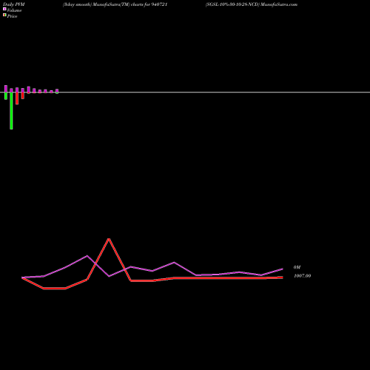Viewport: 370px width, 370px height.
Task: Click the Volume legend color swatch
Action: [4, 9]
